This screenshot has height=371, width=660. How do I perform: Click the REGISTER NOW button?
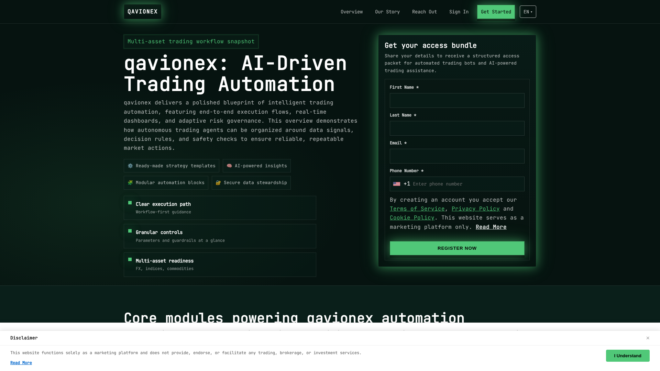point(457,248)
